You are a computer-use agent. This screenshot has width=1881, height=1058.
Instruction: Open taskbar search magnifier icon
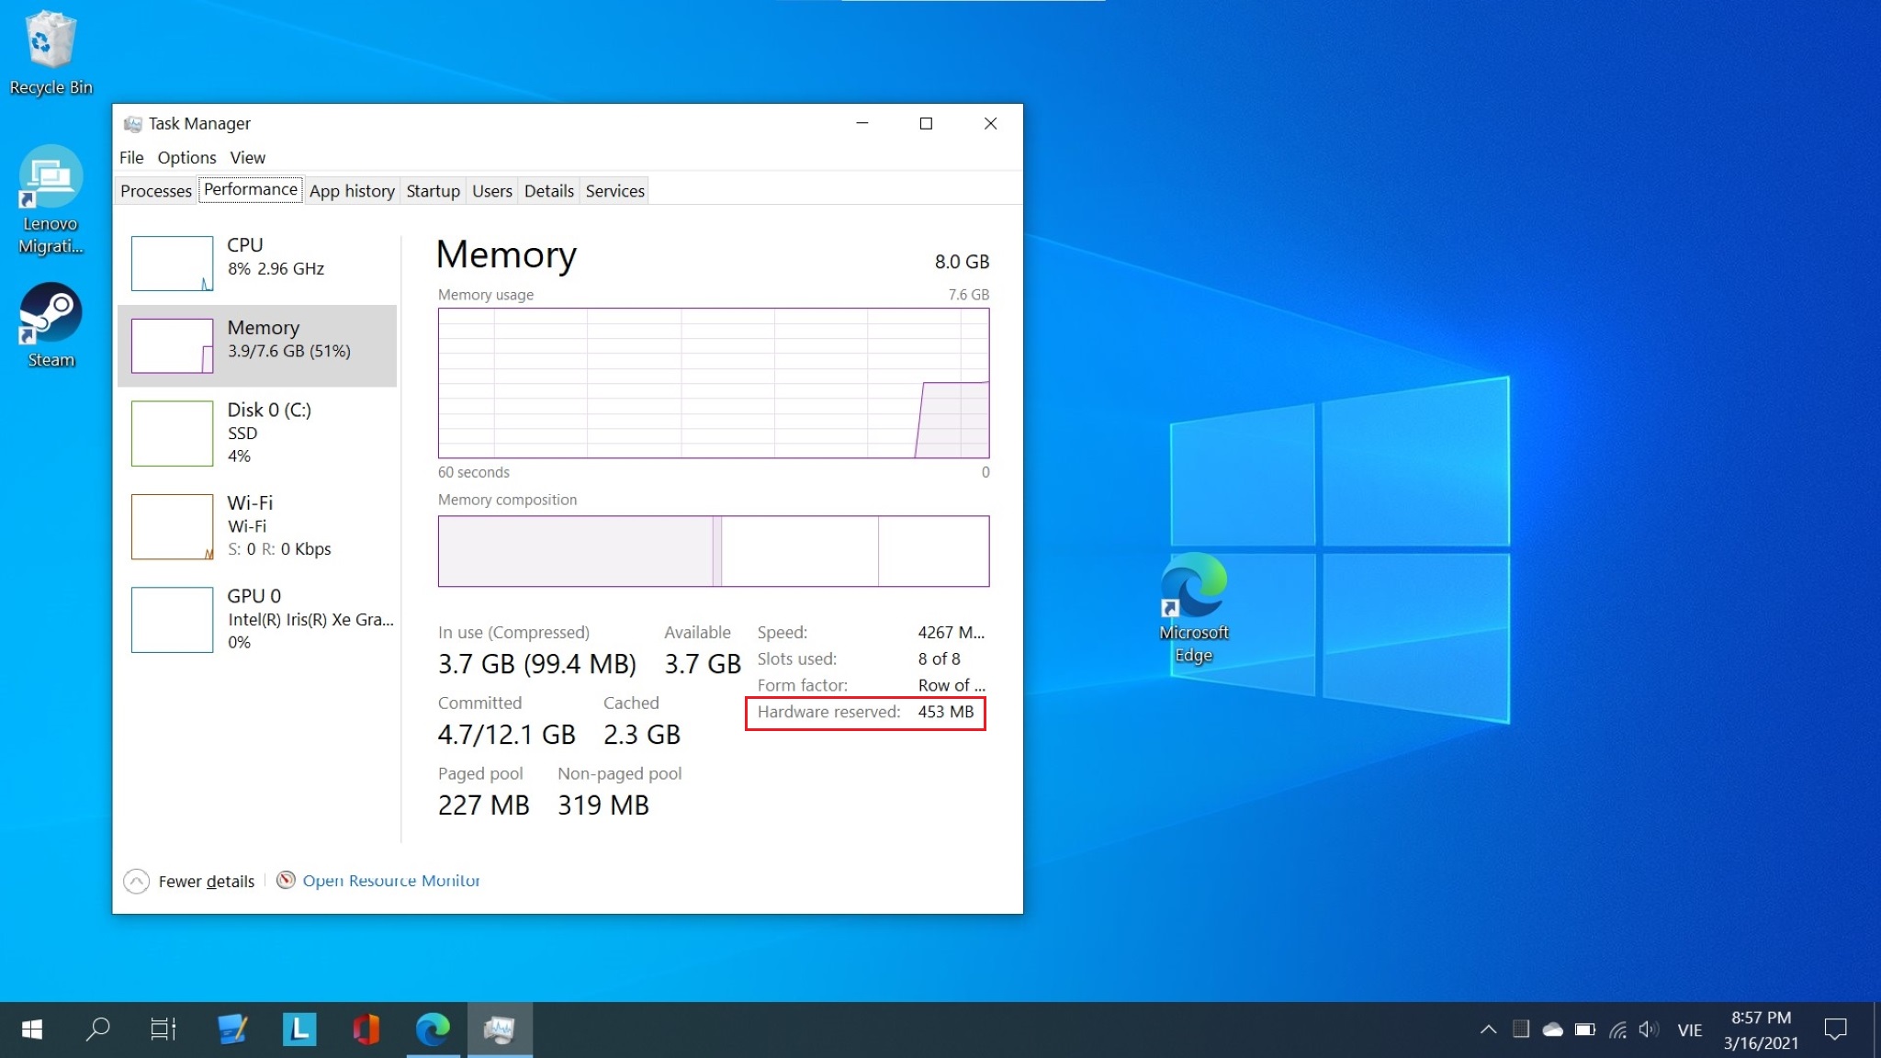pos(97,1030)
